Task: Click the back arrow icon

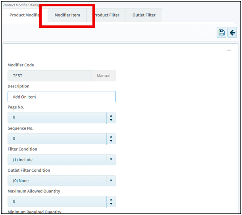Action: pos(232,33)
